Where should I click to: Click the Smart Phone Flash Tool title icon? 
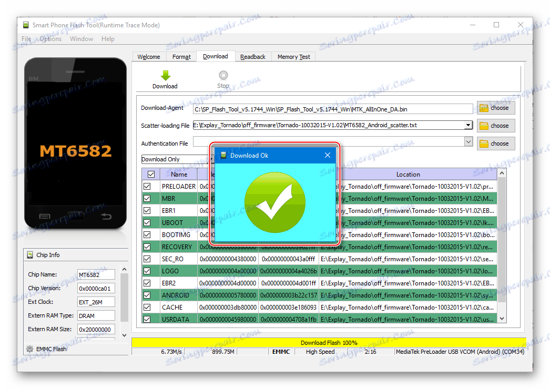26,25
